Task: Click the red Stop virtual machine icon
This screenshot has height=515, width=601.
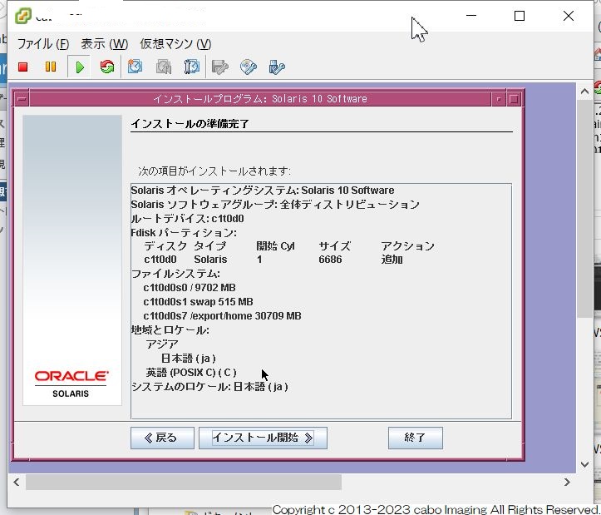Action: (x=23, y=67)
